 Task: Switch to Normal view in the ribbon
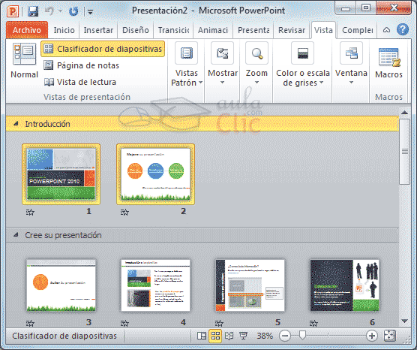24,61
